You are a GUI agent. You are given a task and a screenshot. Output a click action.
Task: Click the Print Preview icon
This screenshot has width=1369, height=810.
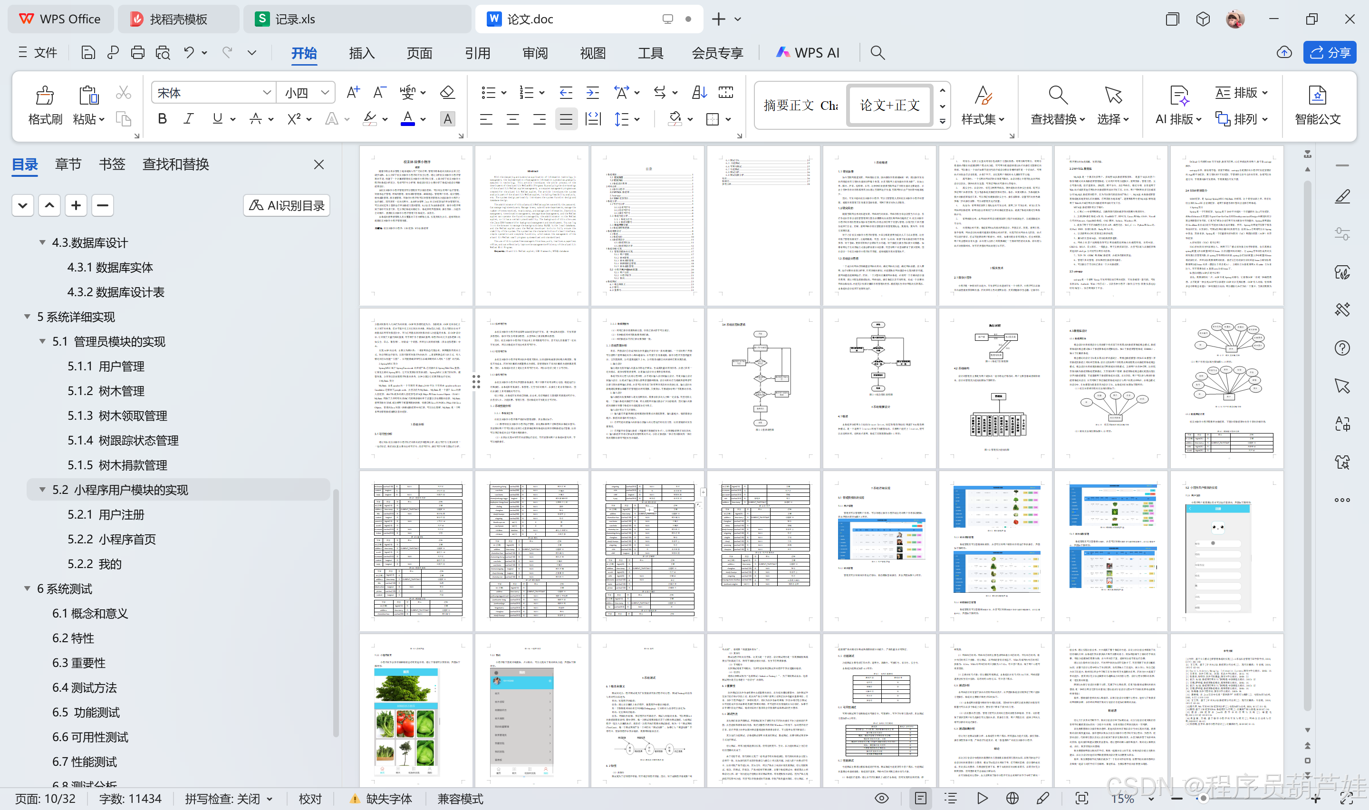pos(163,52)
